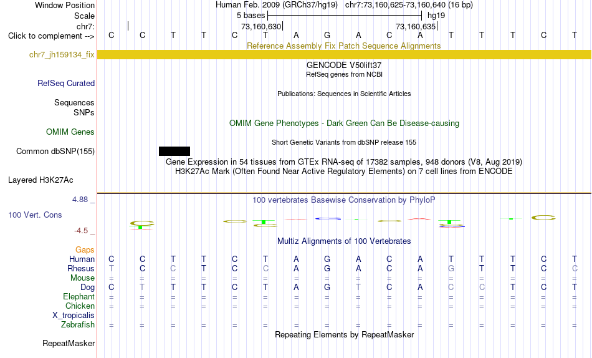The image size is (592, 358).
Task: Click the -4.5 PhyloP lower scale value
Action: pyautogui.click(x=81, y=231)
